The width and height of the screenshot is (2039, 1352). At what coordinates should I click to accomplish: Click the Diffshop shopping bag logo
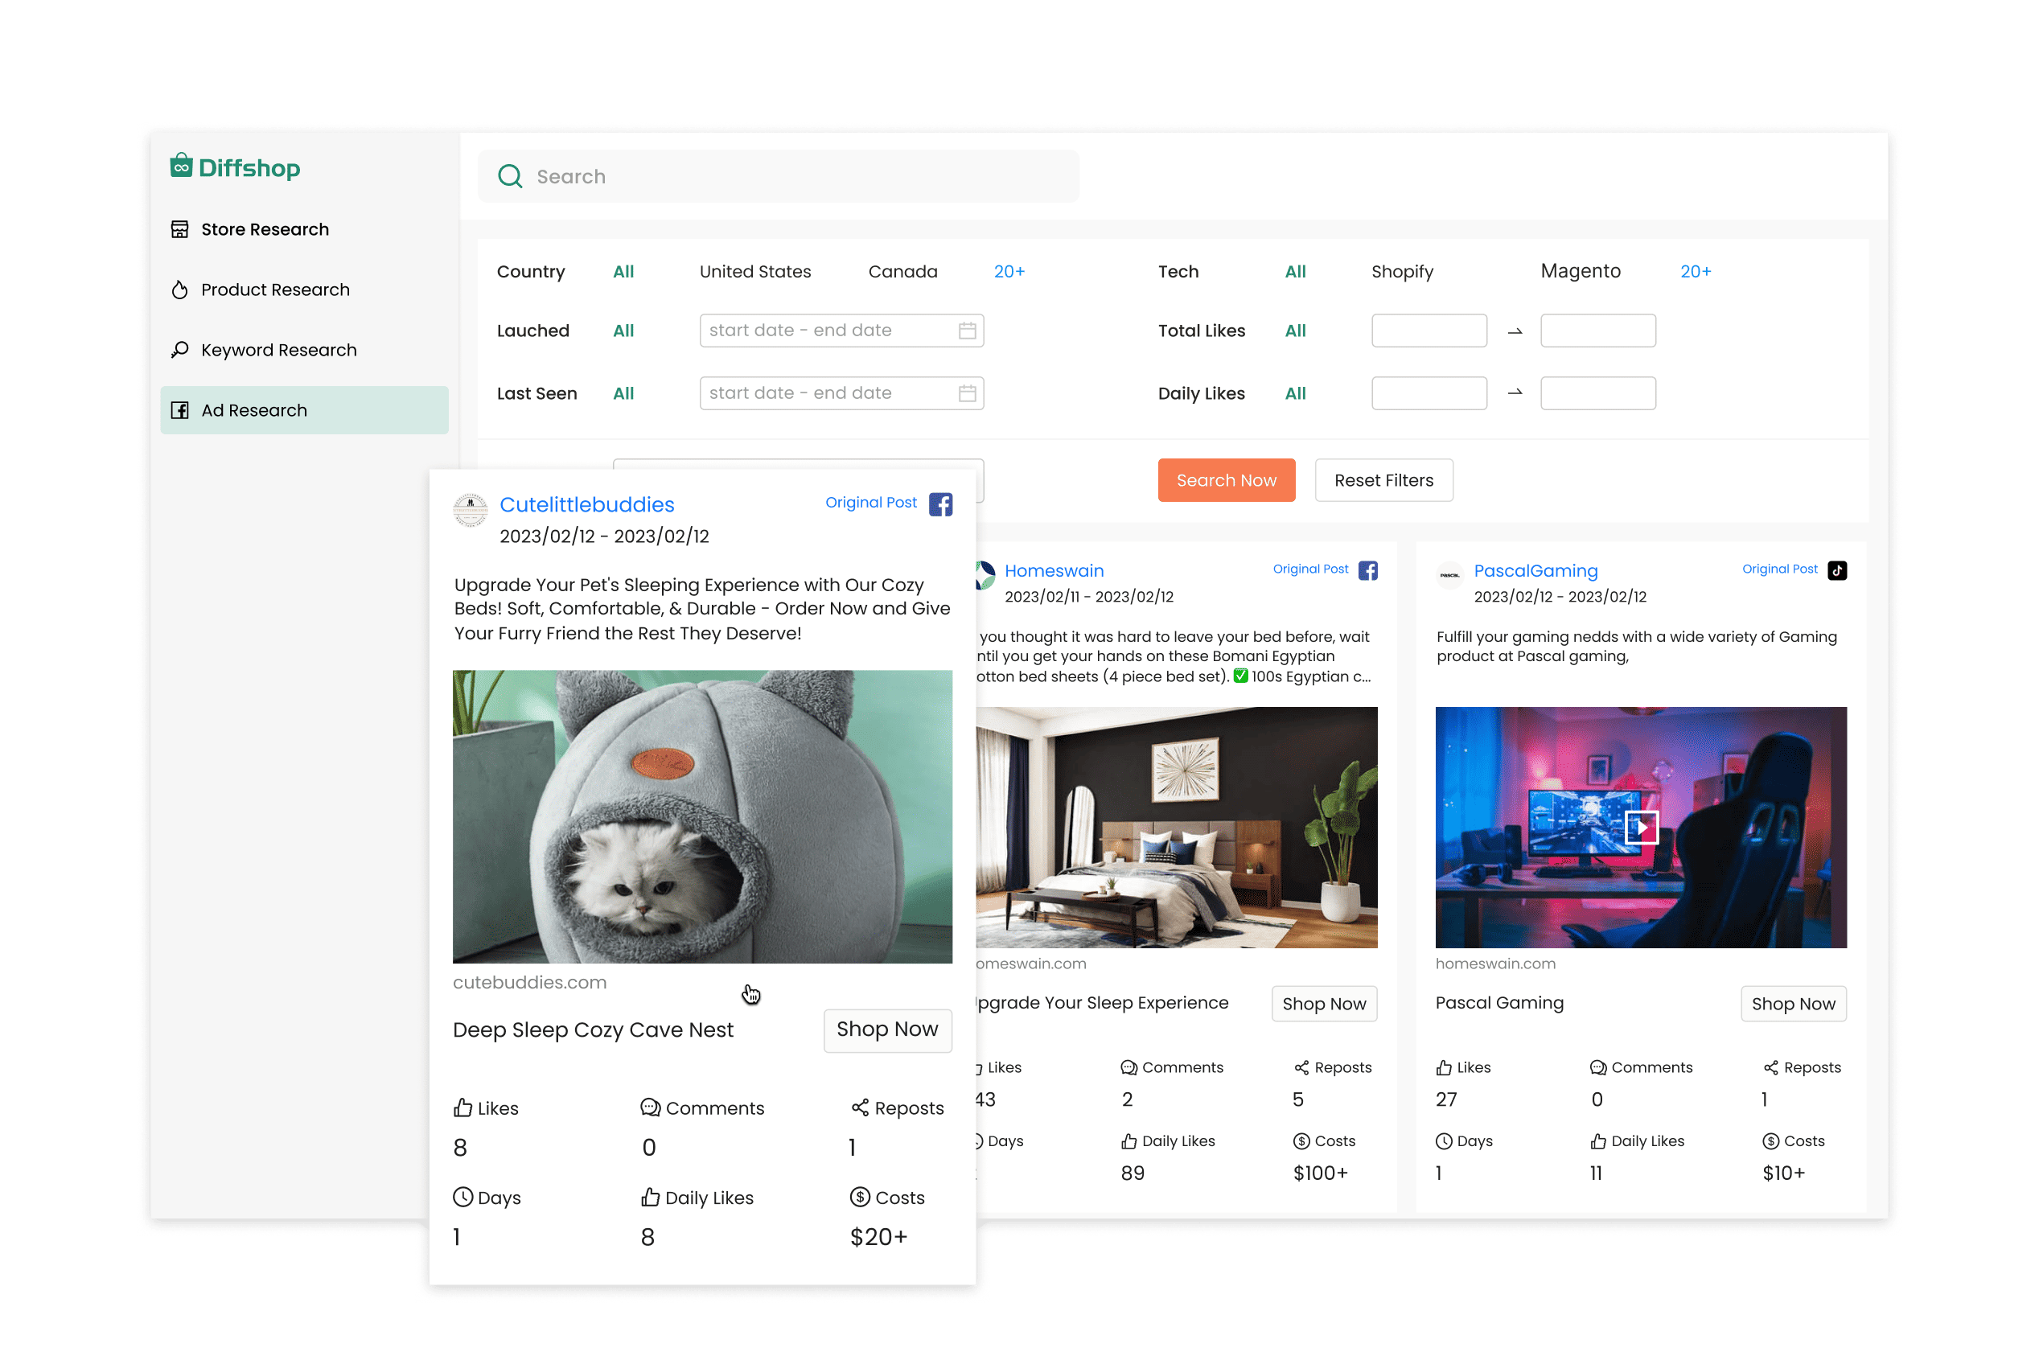(x=182, y=166)
